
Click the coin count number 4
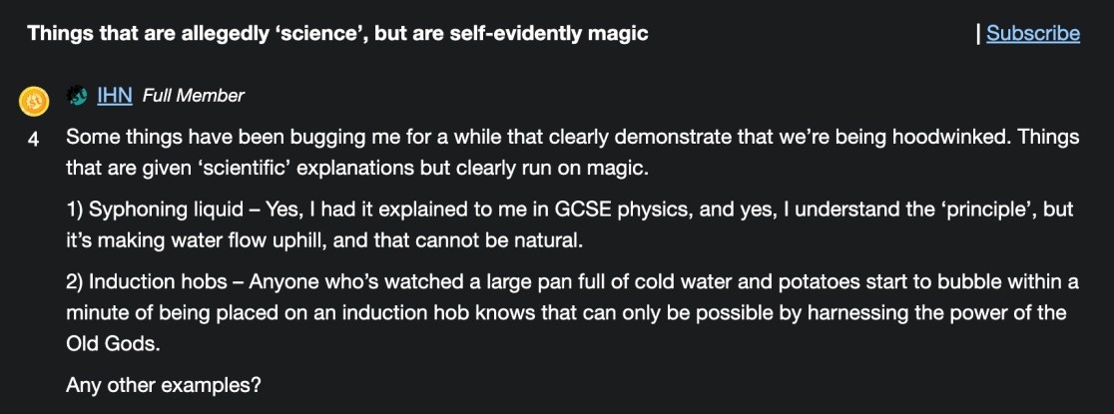tap(33, 140)
